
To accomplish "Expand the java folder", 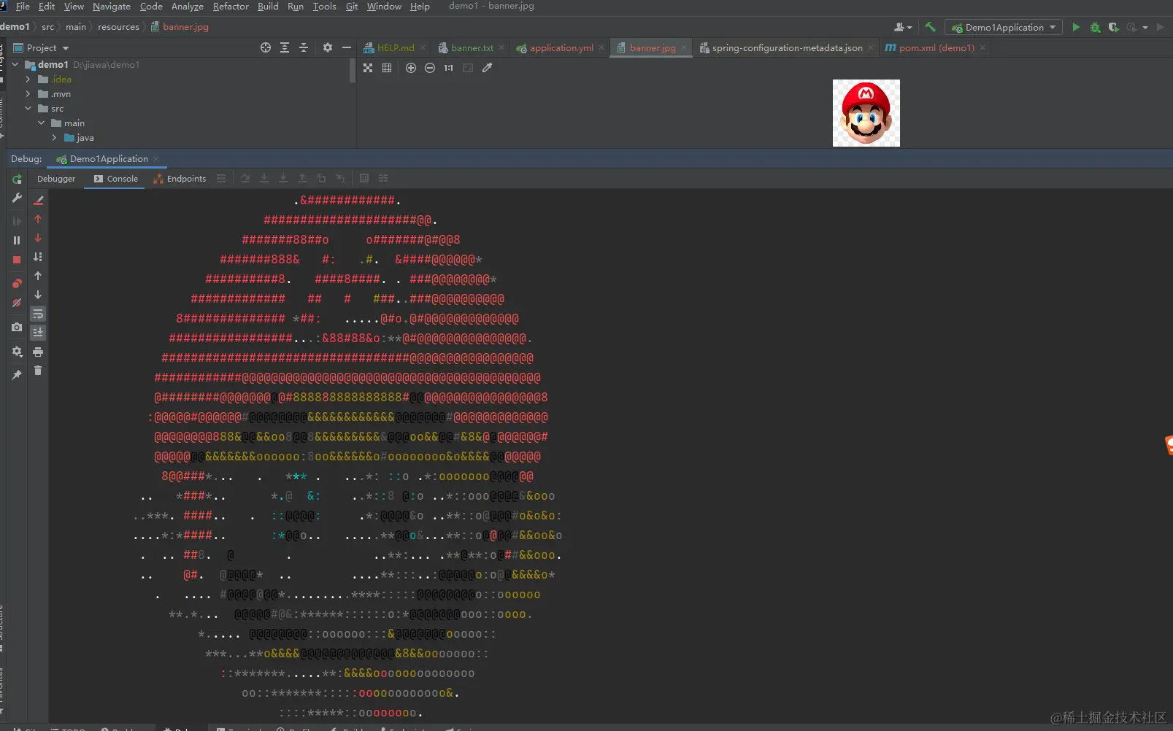I will click(x=54, y=138).
